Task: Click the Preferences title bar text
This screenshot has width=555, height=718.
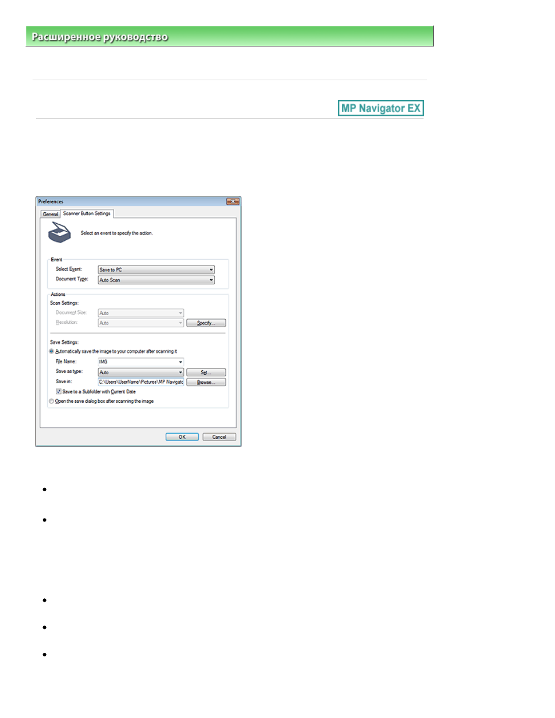Action: coord(51,202)
